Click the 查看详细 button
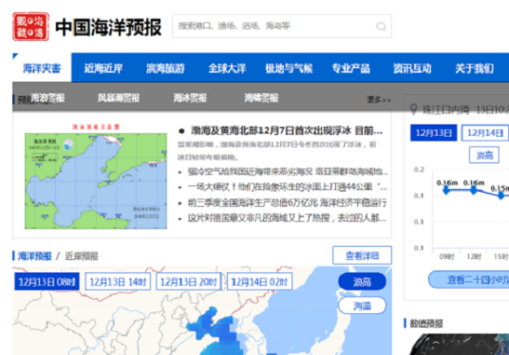The height and width of the screenshot is (355, 509). point(362,255)
